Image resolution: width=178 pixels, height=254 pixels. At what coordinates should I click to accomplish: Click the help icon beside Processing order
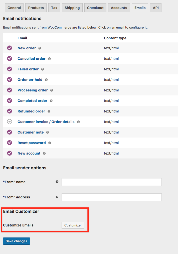coord(52,90)
